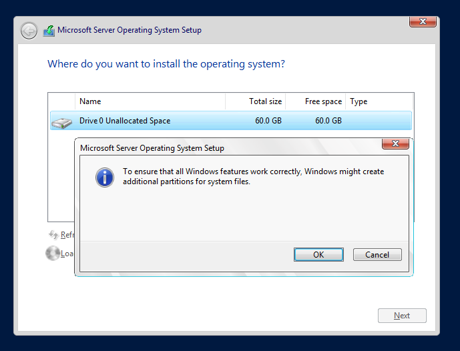
Task: Click the 60.0 GB free space value
Action: point(328,121)
